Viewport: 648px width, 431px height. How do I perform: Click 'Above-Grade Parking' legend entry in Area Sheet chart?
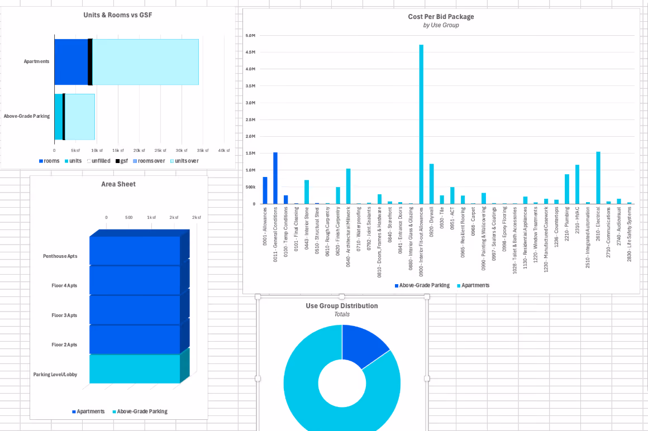(140, 411)
